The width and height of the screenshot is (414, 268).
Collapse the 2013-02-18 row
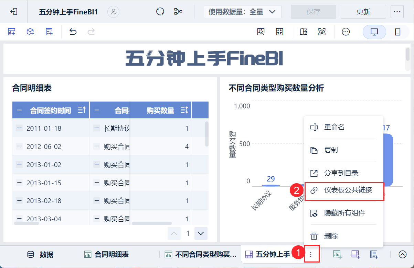[x=19, y=200]
